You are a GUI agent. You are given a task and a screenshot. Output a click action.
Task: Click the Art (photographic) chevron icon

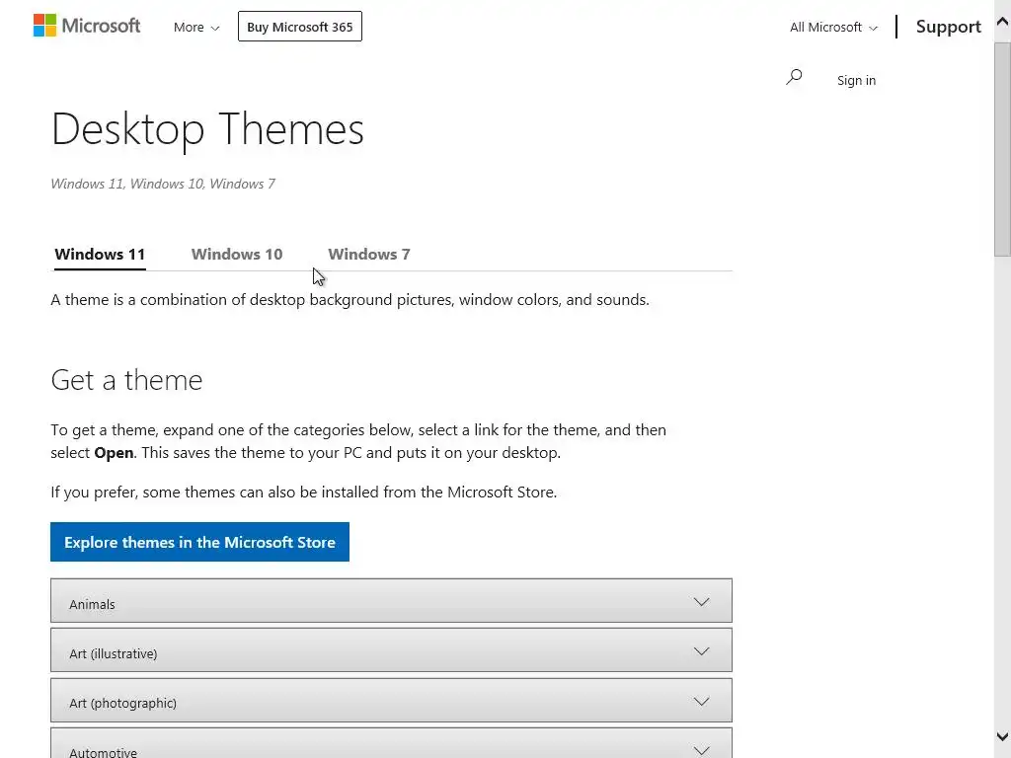[701, 701]
